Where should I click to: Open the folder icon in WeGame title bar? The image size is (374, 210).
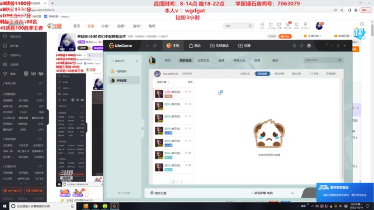coord(295,46)
